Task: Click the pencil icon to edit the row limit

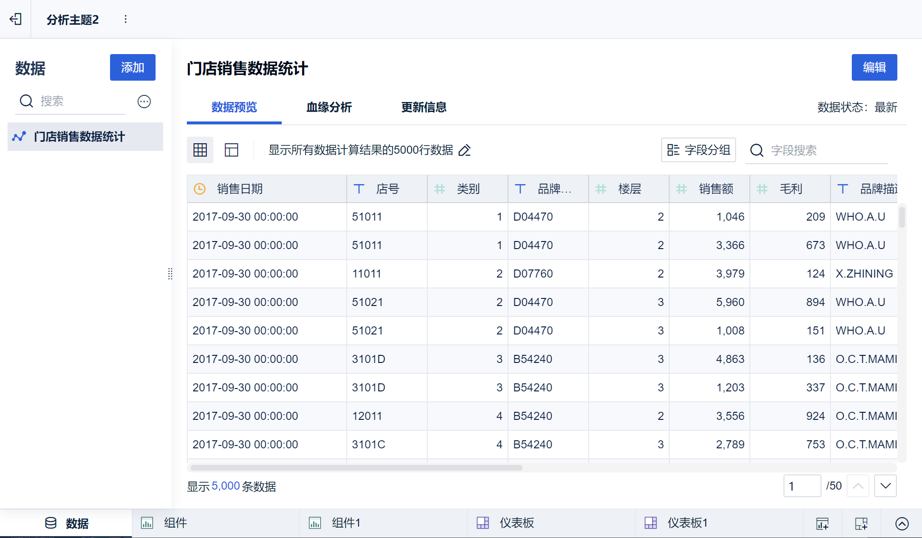Action: (465, 150)
